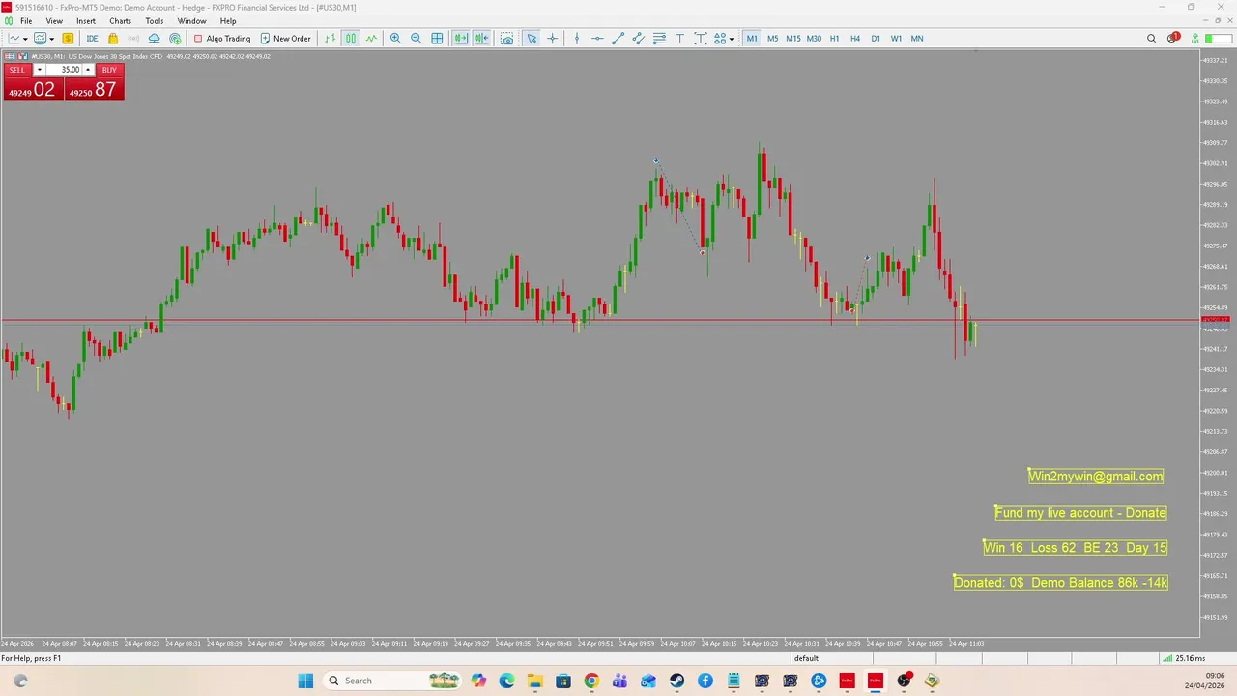The image size is (1237, 696).
Task: Toggle chart auto scroll
Action: point(460,39)
